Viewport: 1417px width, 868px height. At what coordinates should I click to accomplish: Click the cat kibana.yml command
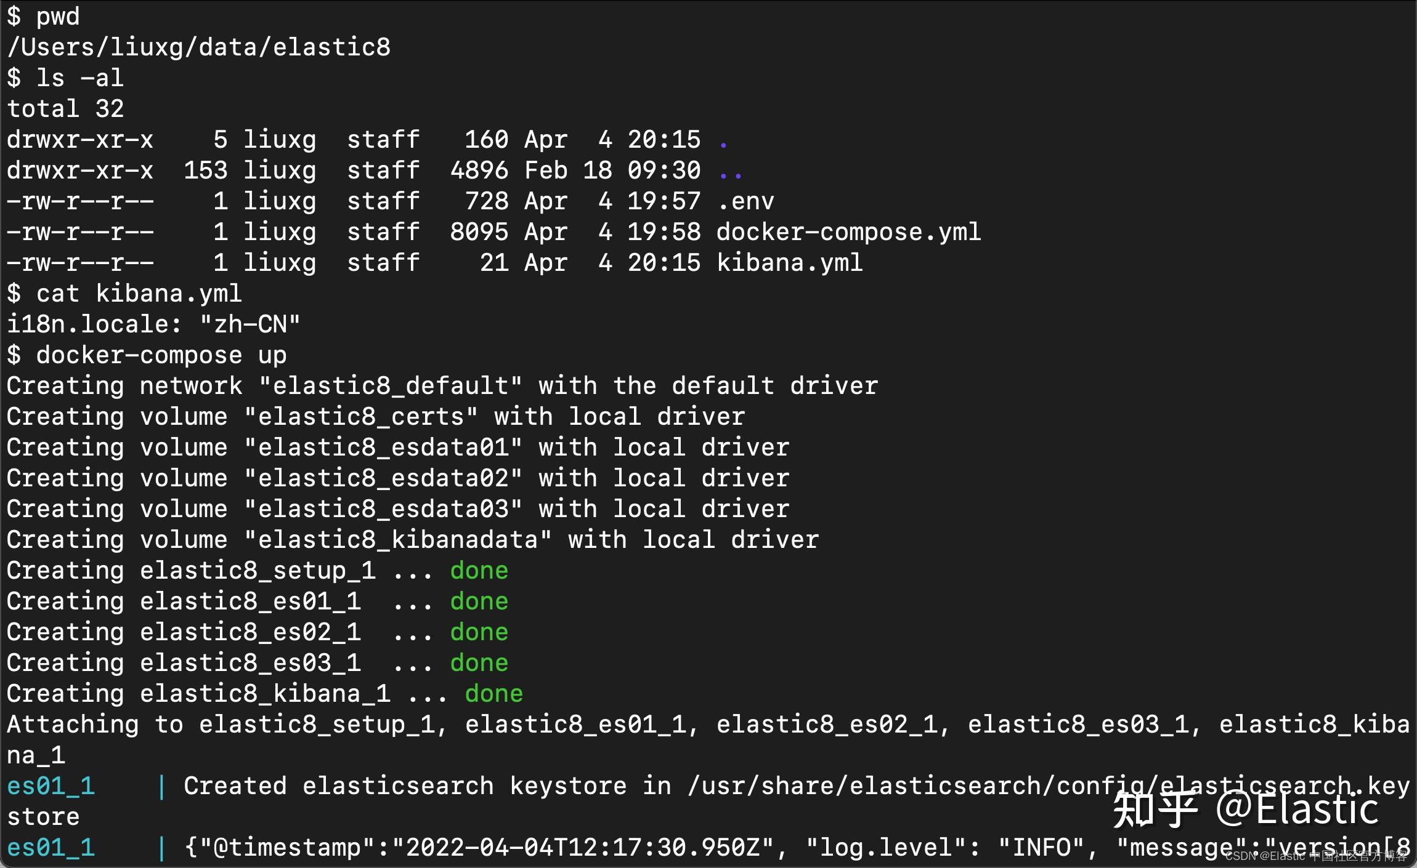(x=123, y=293)
